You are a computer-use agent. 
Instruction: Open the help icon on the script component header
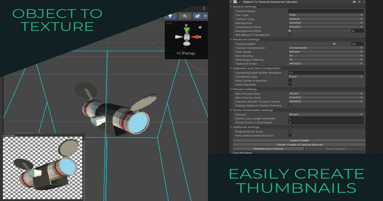coord(355,2)
